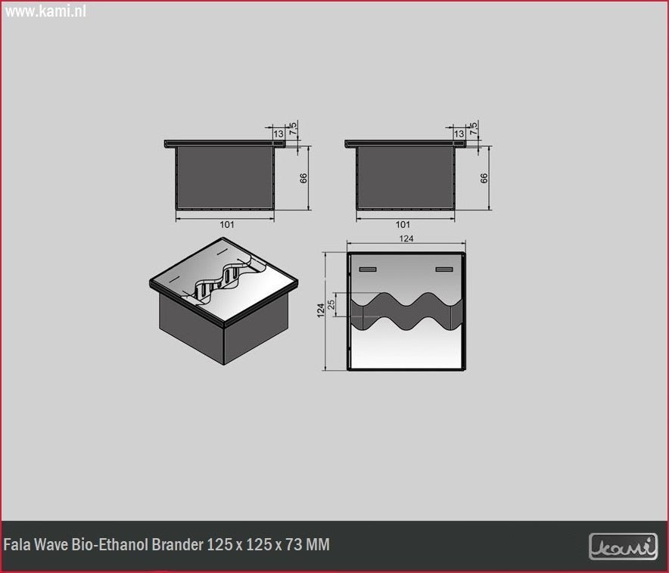Click the 101 label under left side view
Image resolution: width=669 pixels, height=573 pixels.
[227, 225]
